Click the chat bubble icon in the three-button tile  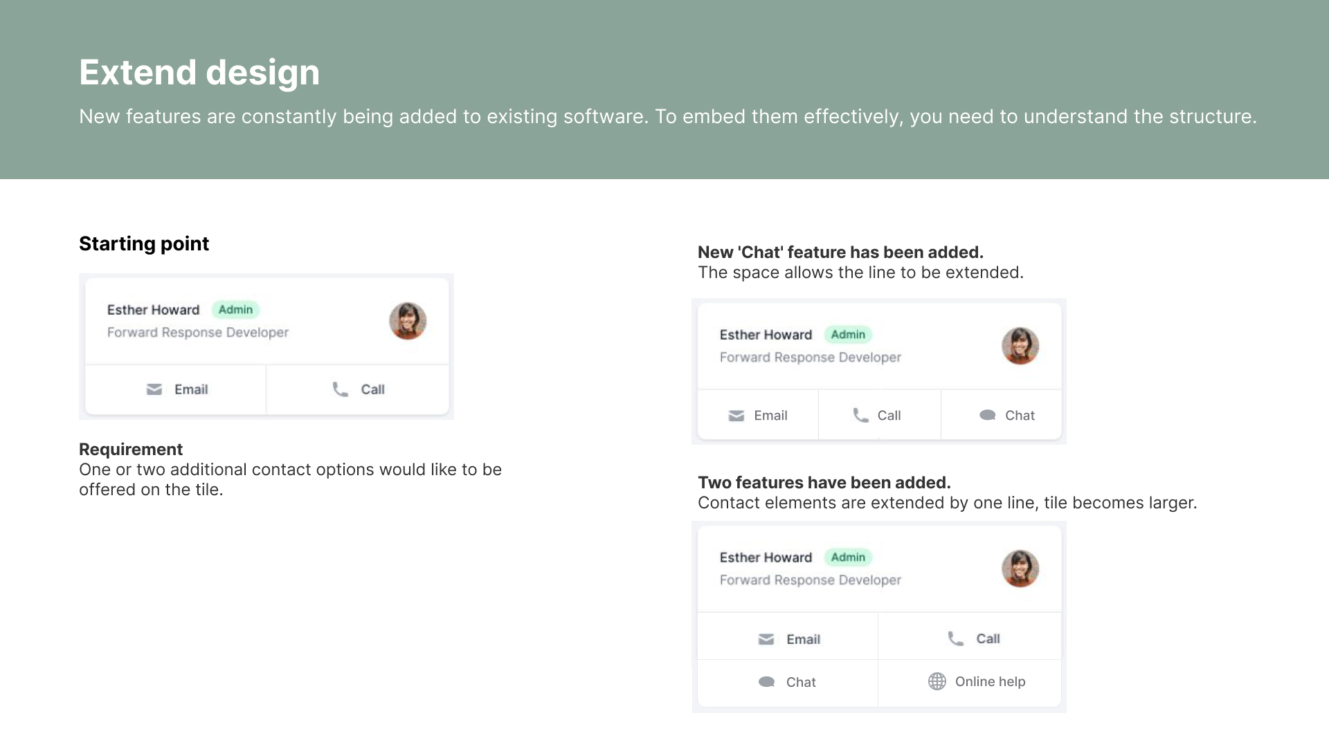point(988,415)
